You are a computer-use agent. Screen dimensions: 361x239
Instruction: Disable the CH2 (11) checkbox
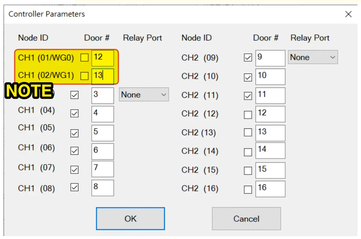pyautogui.click(x=248, y=95)
